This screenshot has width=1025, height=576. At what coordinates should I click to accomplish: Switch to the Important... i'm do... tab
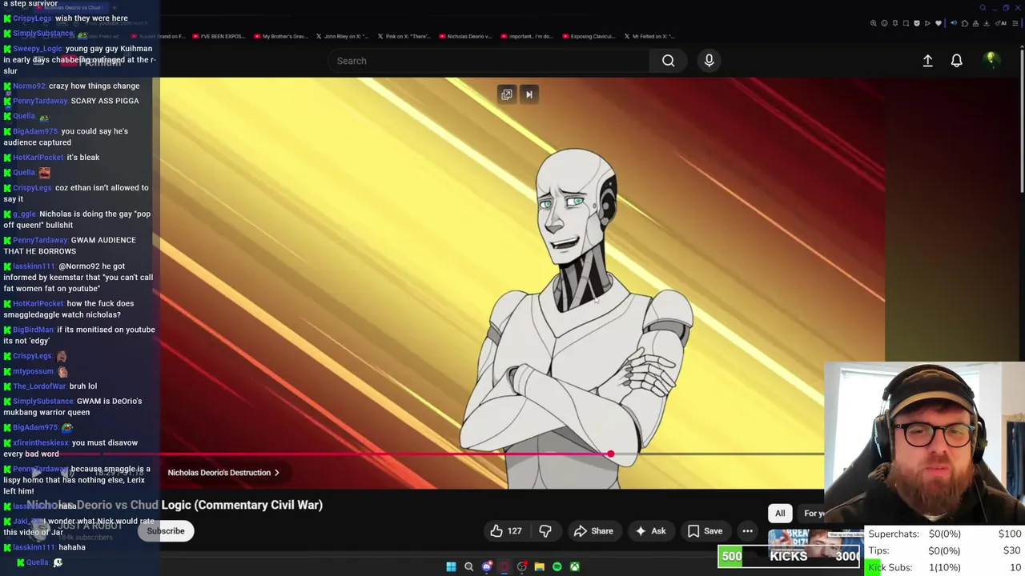(527, 36)
